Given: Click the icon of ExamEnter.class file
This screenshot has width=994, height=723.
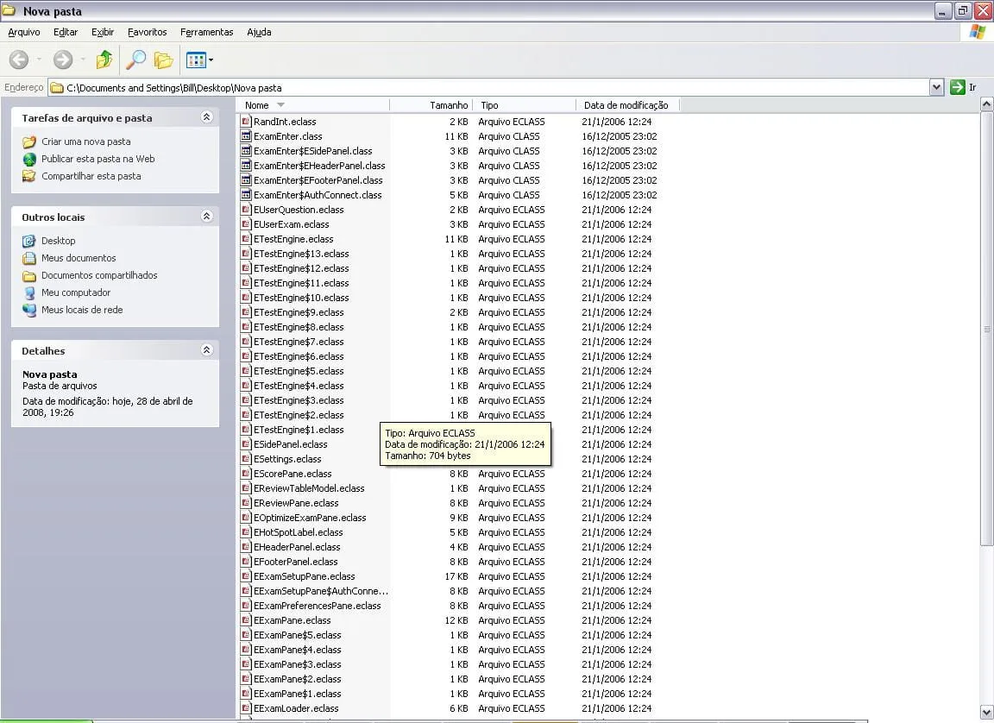Looking at the screenshot, I should click(246, 136).
